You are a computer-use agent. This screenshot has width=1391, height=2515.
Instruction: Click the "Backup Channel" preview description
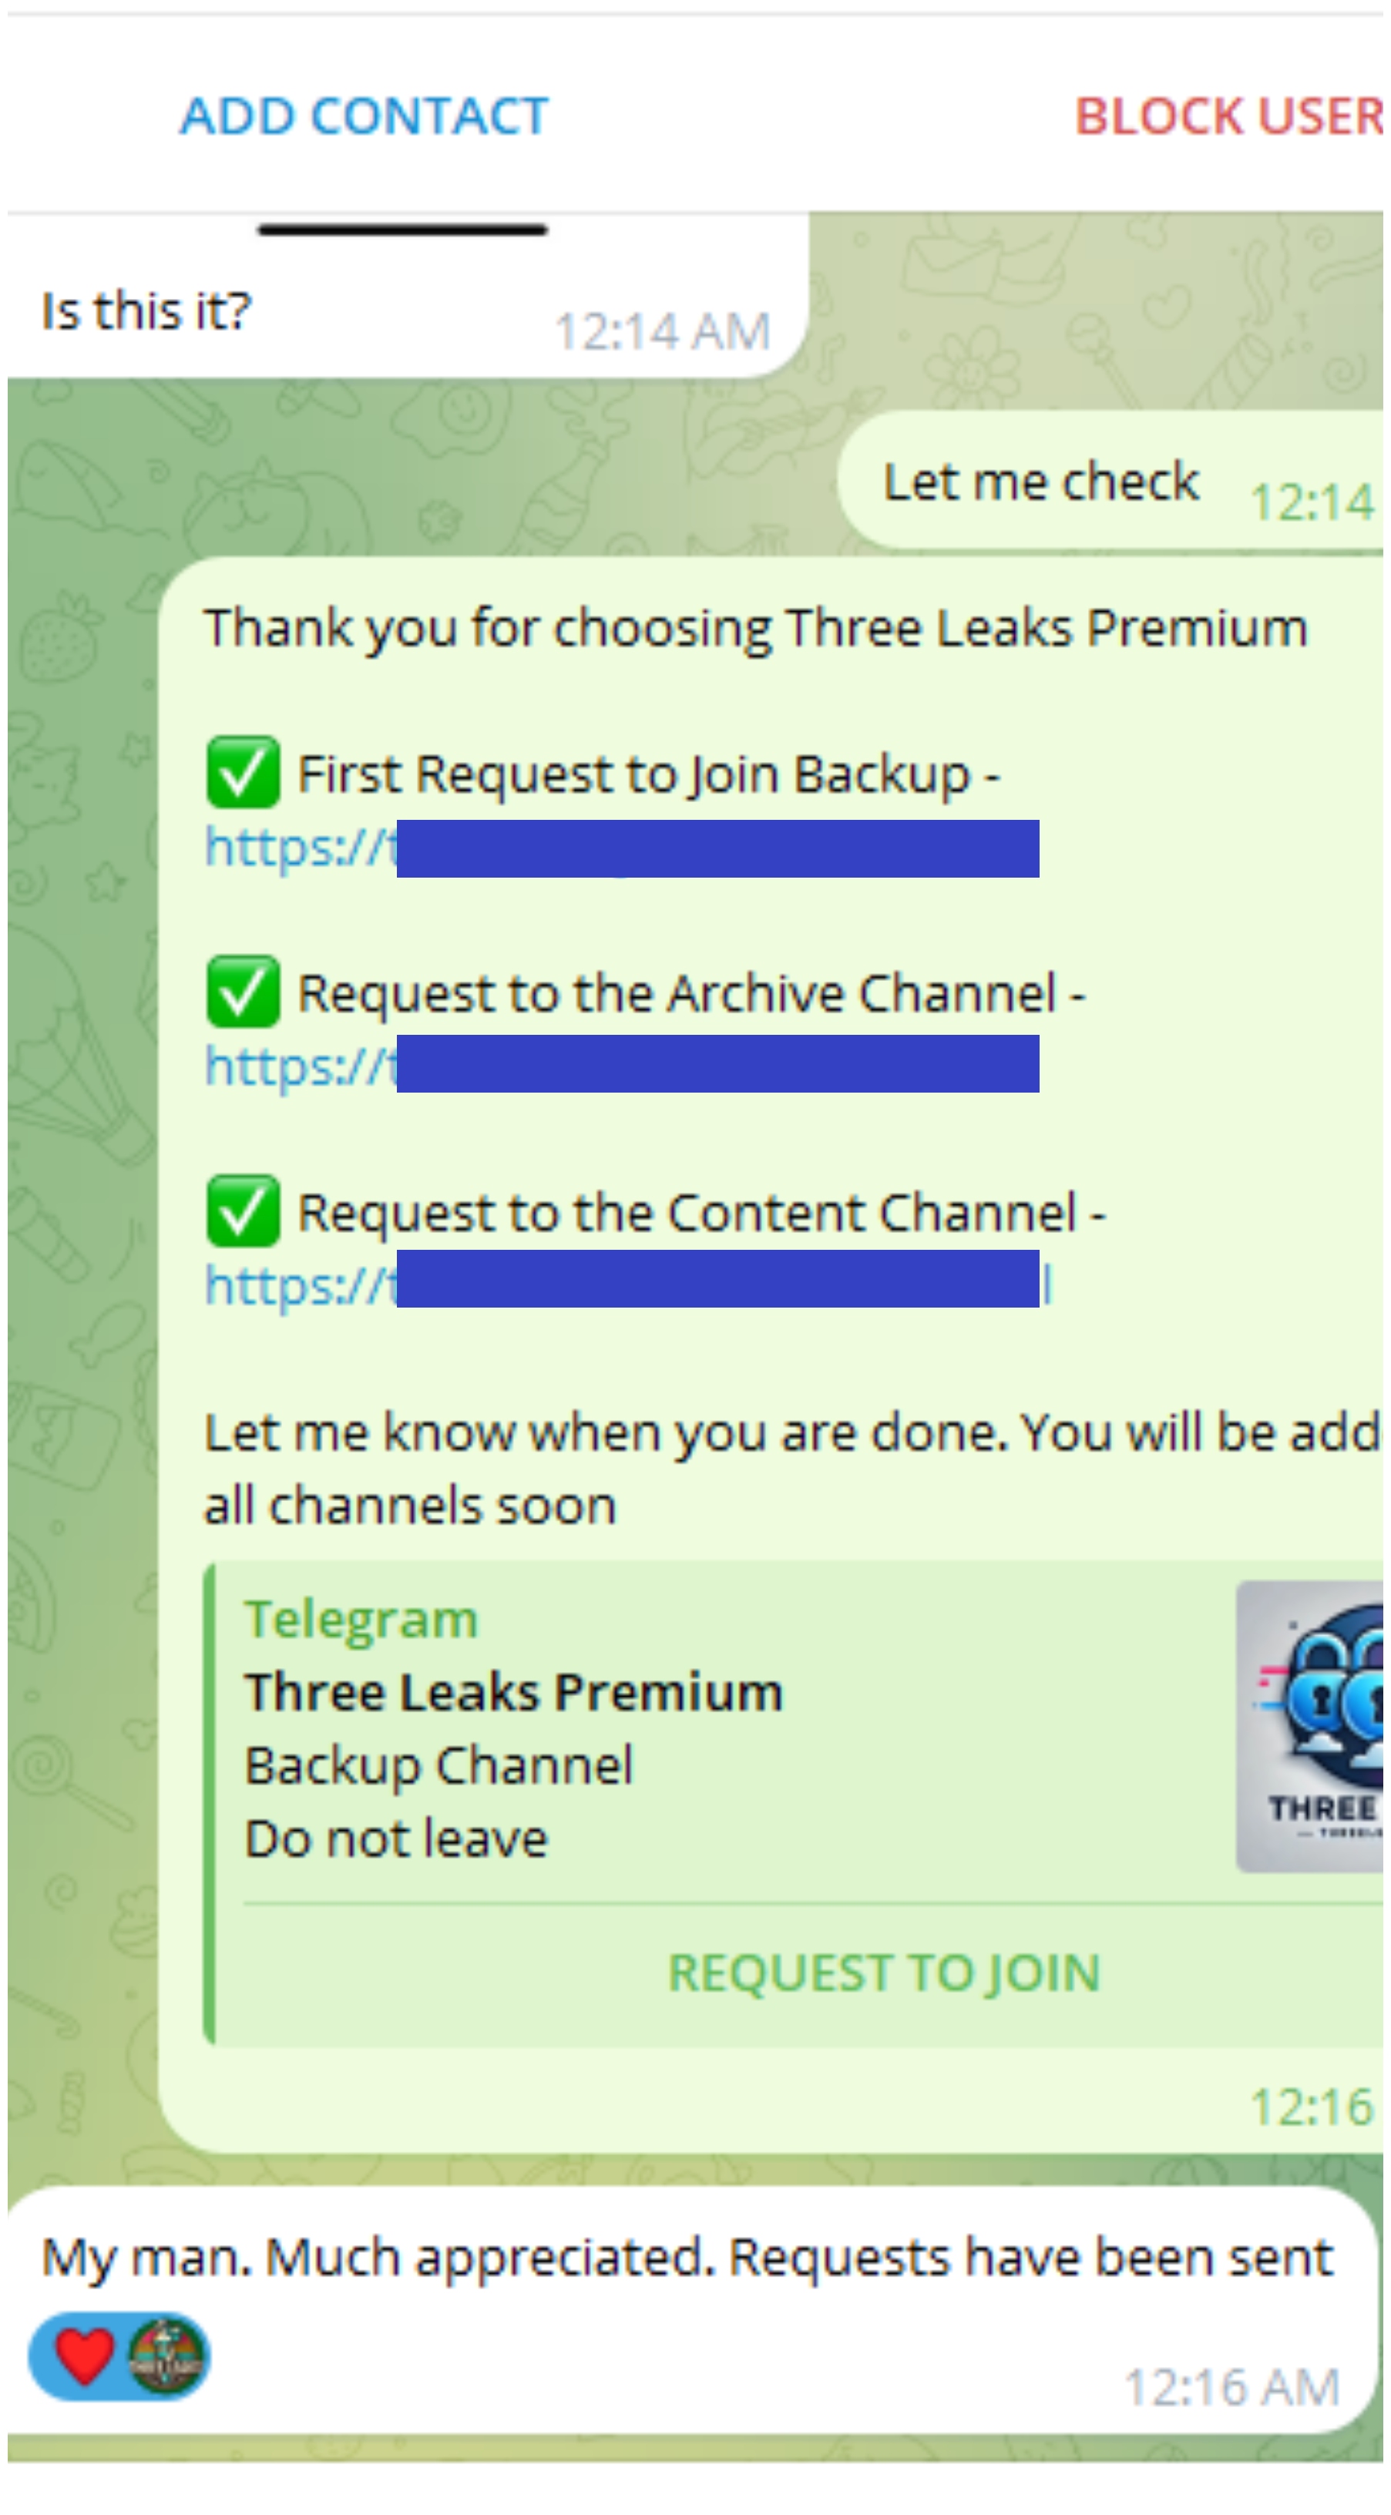pos(439,1765)
